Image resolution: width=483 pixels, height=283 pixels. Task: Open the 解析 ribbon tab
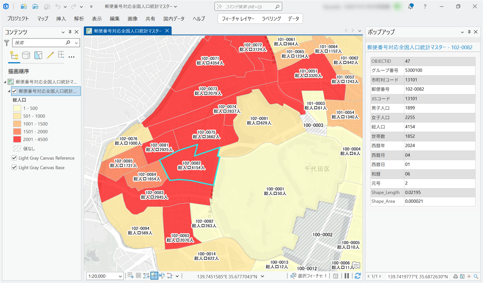(79, 19)
